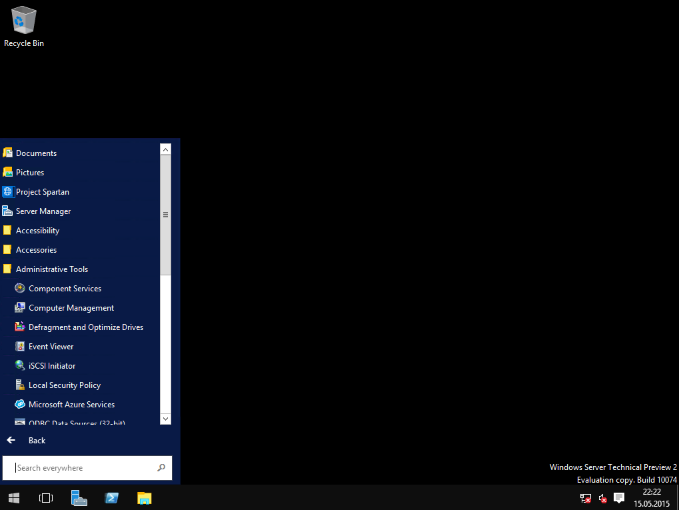Select the Computer Management text label

(71, 308)
